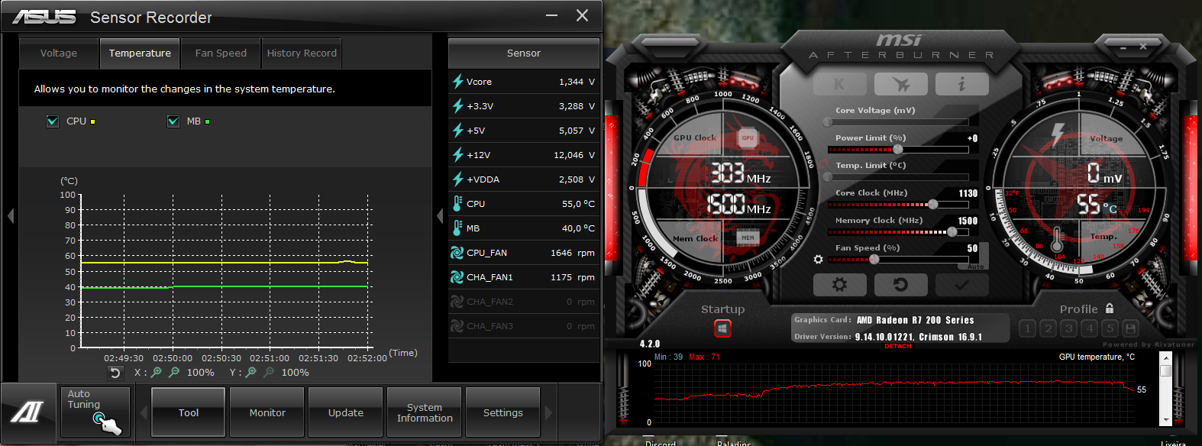This screenshot has height=446, width=1202.
Task: Open System Information in AI Suite
Action: (425, 412)
